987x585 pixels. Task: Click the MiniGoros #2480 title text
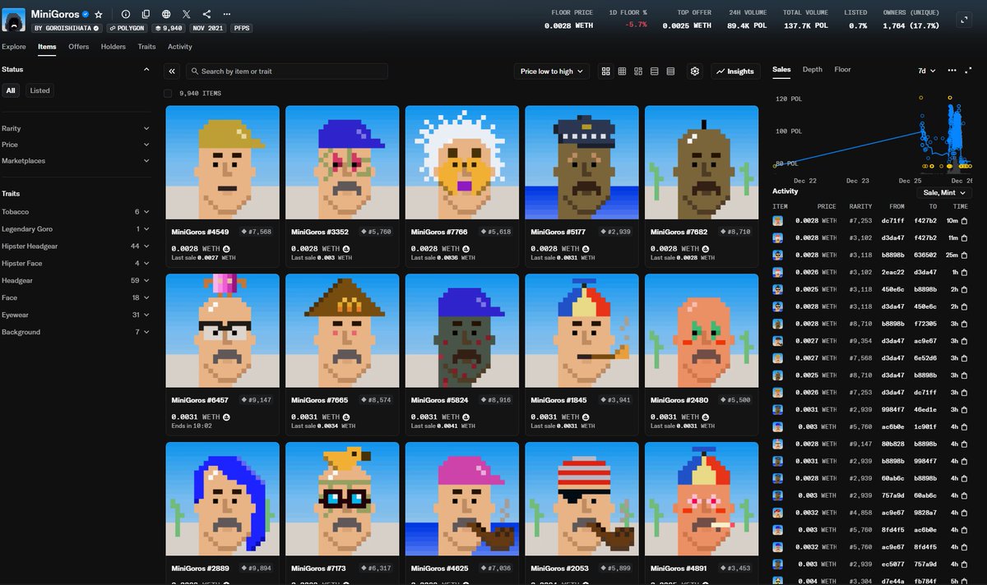(x=679, y=400)
